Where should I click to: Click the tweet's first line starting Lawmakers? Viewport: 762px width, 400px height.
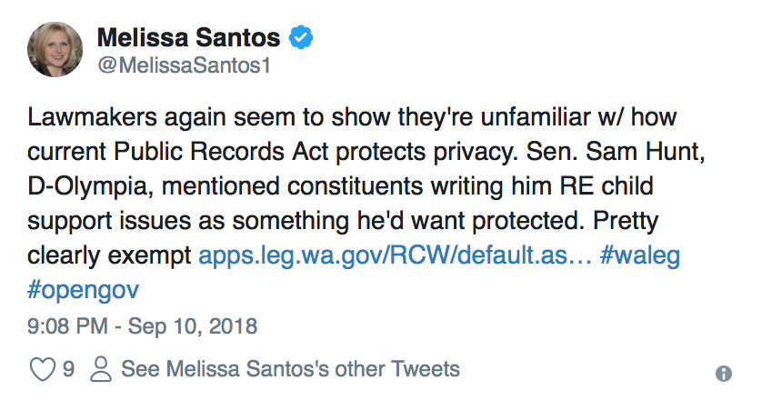pos(352,117)
